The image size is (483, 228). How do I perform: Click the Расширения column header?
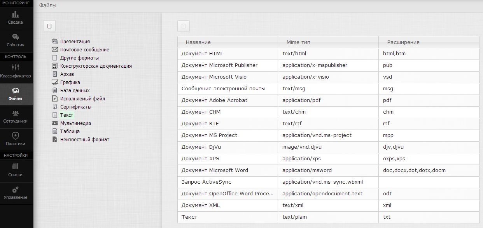pyautogui.click(x=403, y=42)
